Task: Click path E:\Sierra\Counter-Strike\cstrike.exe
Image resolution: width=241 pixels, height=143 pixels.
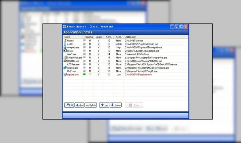Action: [142, 51]
